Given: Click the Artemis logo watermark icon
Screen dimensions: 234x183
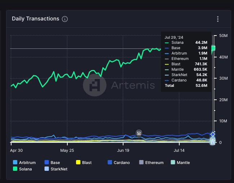Looking at the screenshot, I should point(94,85).
